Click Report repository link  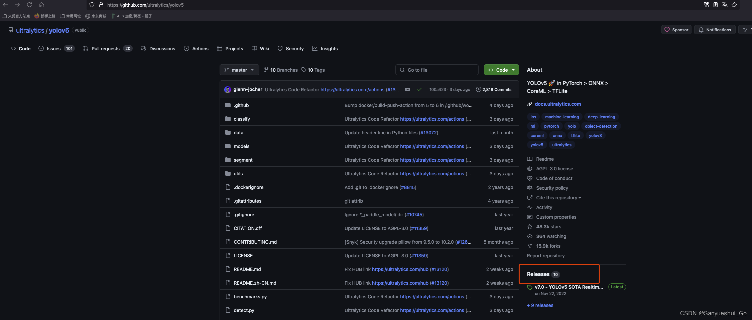(x=545, y=256)
